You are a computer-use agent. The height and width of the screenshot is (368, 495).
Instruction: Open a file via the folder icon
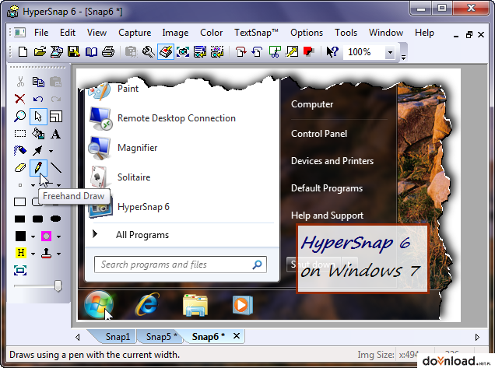40,52
